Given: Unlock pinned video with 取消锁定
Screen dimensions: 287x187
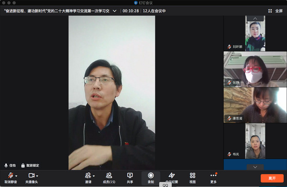Looking at the screenshot, I should coord(30,165).
